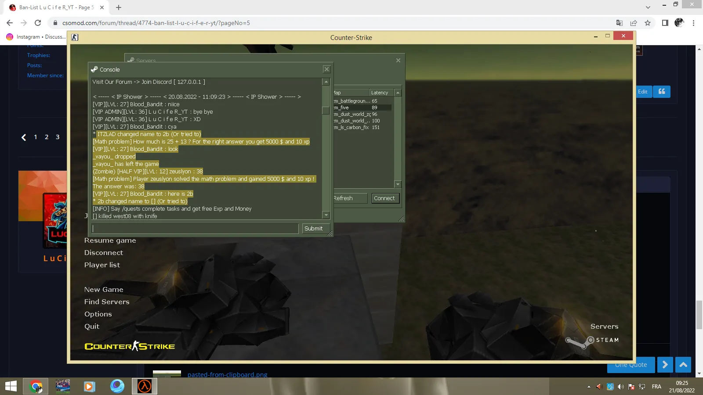Click the Steam logo icon
Viewport: 703px width, 395px height.
click(x=580, y=342)
